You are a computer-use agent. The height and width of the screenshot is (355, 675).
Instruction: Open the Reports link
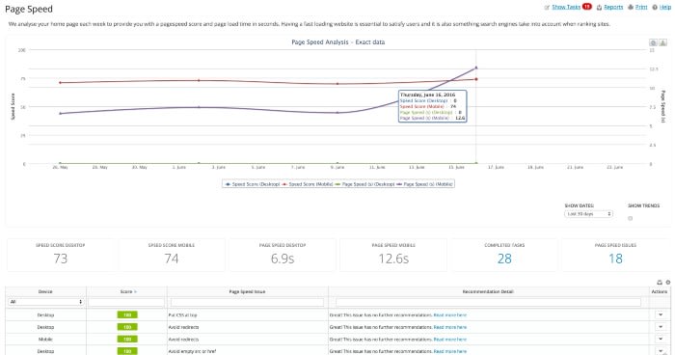click(613, 7)
